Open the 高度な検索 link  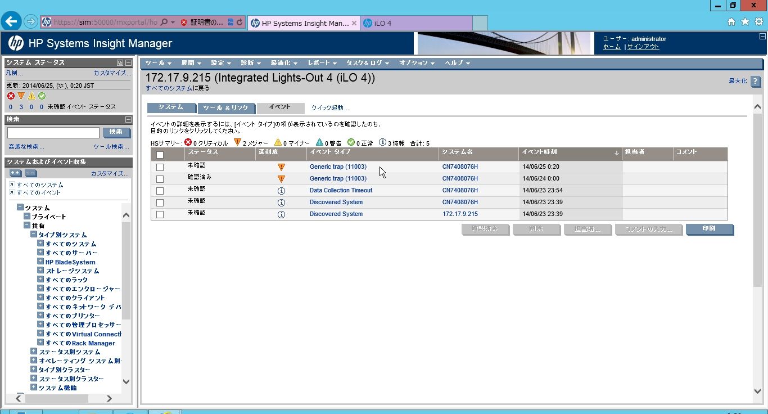(26, 147)
